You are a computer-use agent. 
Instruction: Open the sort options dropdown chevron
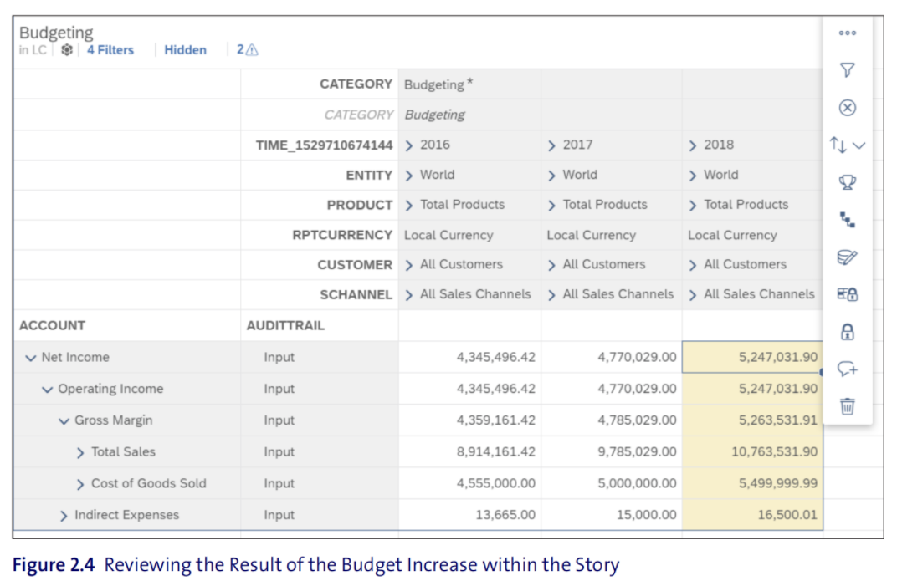tap(859, 145)
